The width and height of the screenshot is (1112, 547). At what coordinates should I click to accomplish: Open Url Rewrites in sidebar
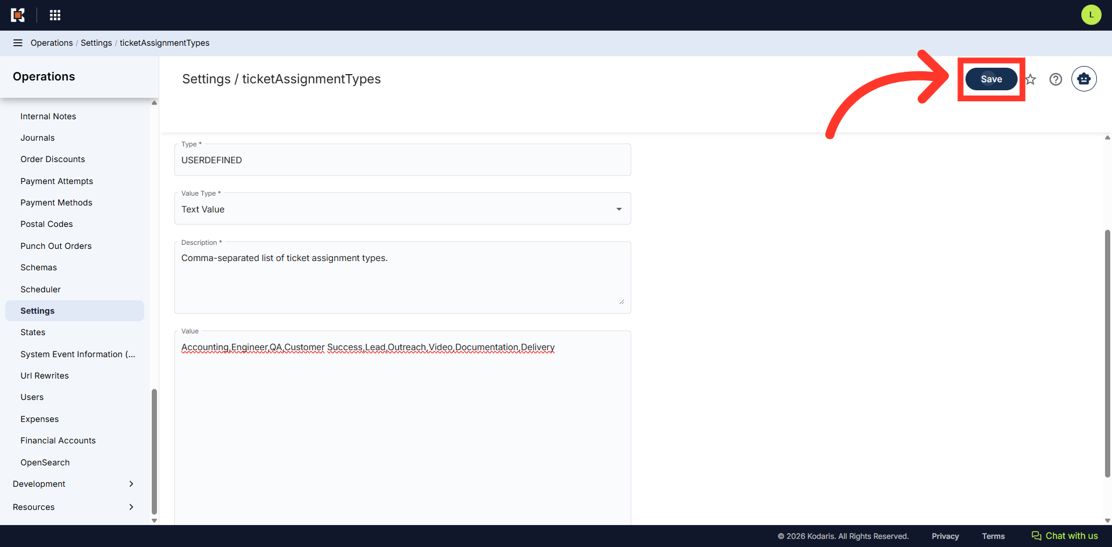pos(45,376)
